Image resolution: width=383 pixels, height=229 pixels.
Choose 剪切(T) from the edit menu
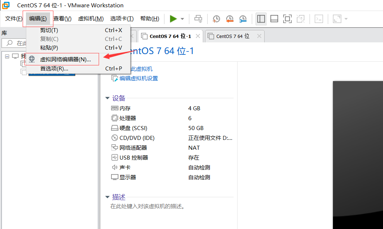[x=78, y=30]
